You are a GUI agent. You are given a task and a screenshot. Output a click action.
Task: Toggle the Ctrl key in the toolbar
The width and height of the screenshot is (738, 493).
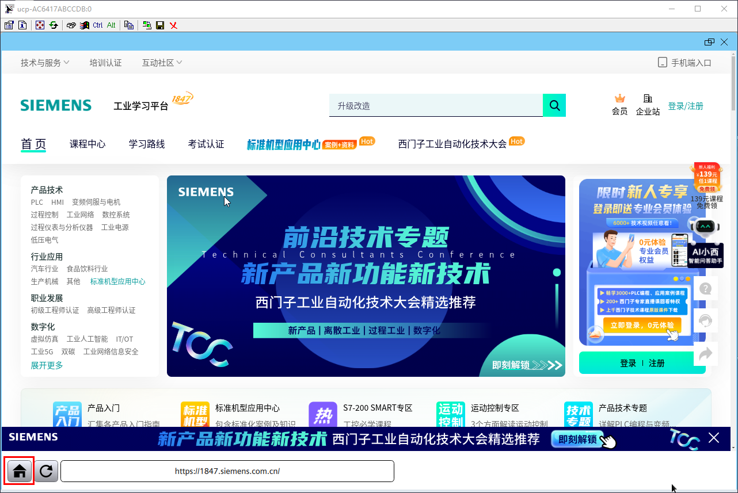[x=98, y=25]
